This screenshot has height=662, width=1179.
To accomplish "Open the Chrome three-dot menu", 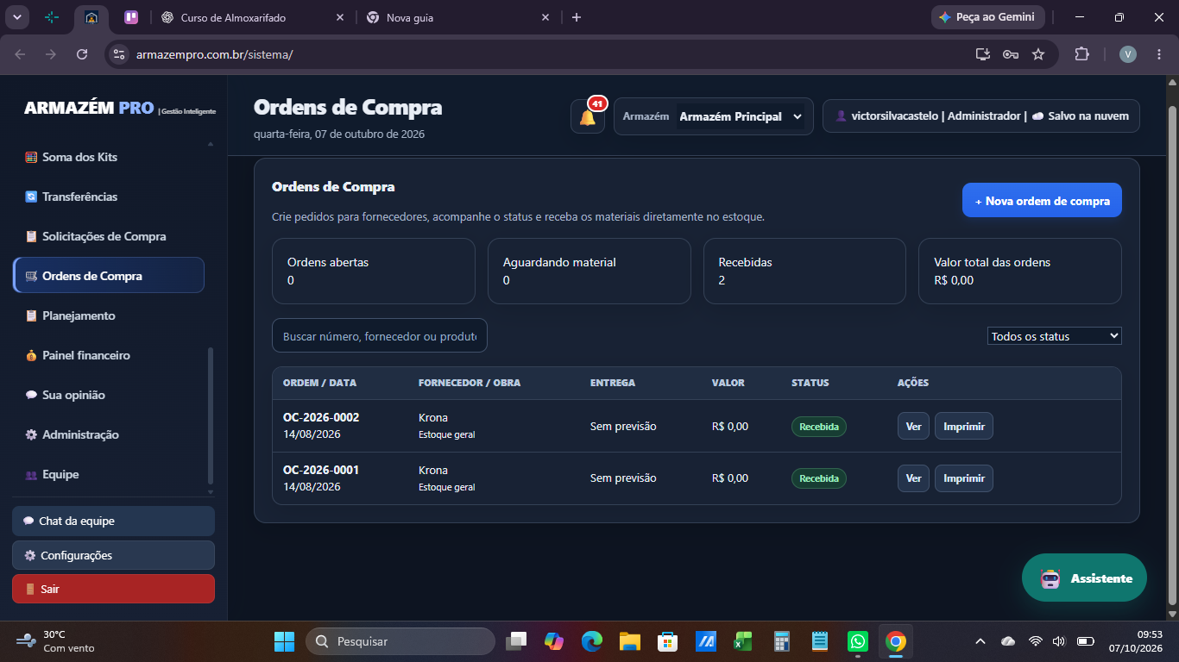I will (1158, 54).
